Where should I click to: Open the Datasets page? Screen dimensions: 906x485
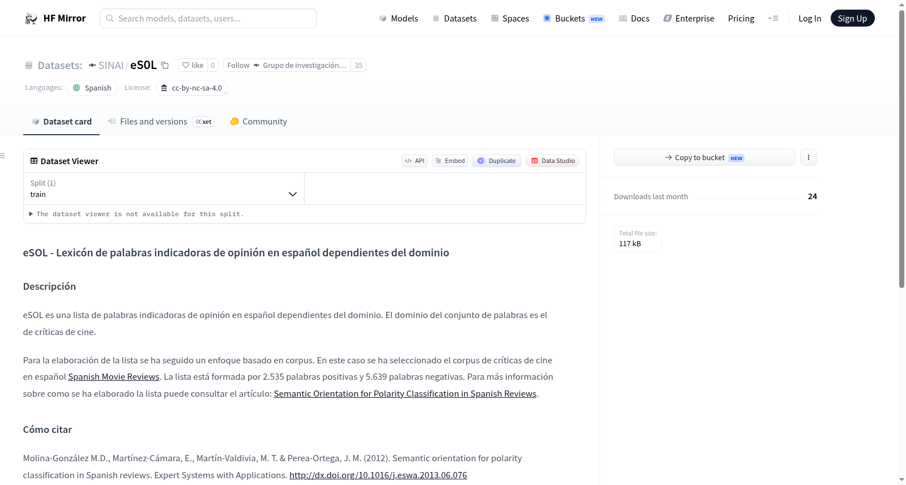point(455,19)
